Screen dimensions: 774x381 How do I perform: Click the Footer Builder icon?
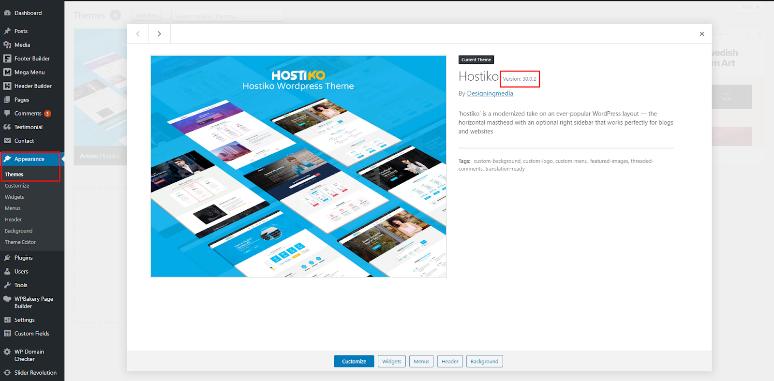[x=7, y=59]
